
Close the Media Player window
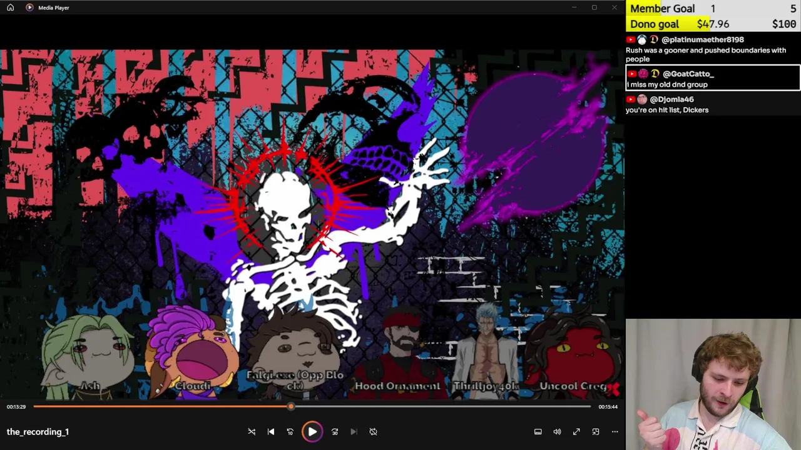614,7
